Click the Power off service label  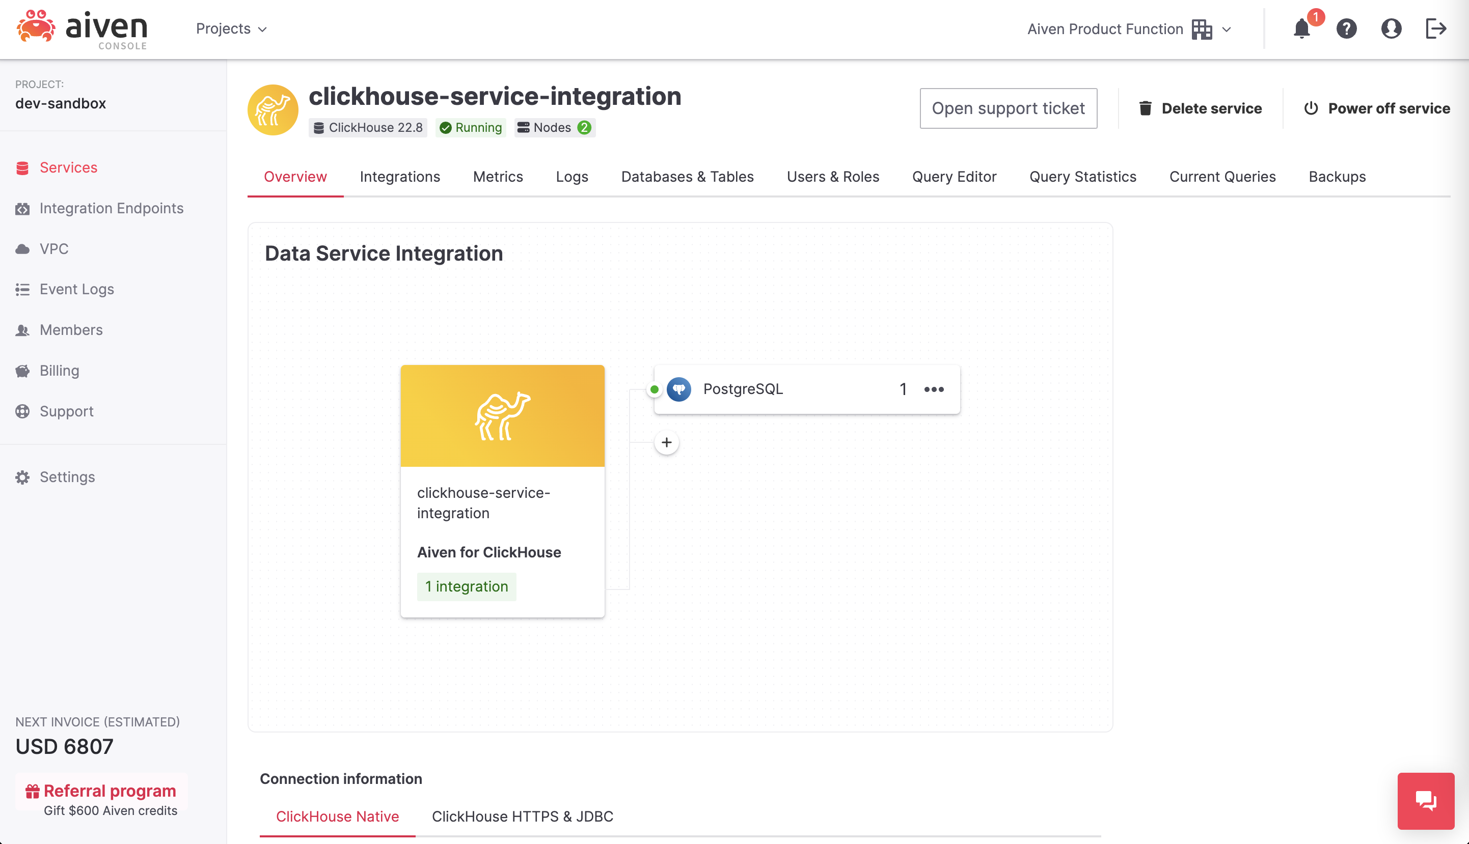(x=1389, y=108)
